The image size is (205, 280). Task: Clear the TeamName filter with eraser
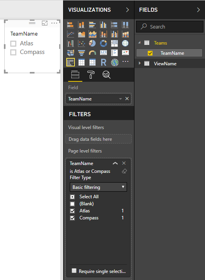tap(124, 171)
